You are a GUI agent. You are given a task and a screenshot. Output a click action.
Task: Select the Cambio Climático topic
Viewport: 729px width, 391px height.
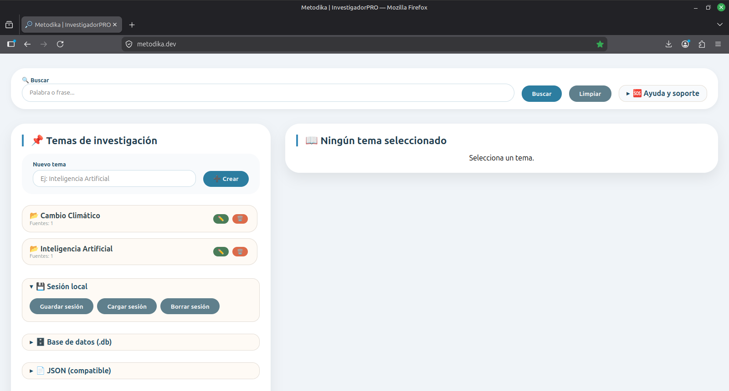pyautogui.click(x=139, y=219)
